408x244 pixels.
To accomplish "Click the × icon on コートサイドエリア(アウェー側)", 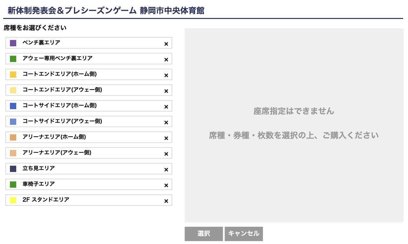I will 166,123.
